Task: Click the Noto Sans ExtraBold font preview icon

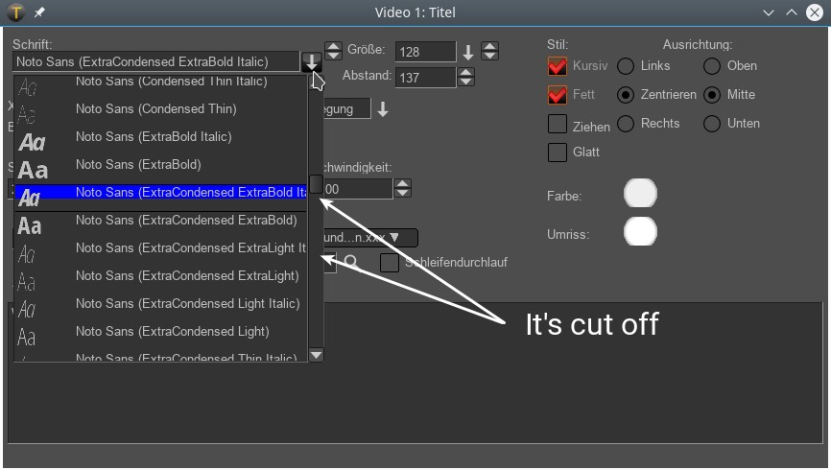Action: 33,169
